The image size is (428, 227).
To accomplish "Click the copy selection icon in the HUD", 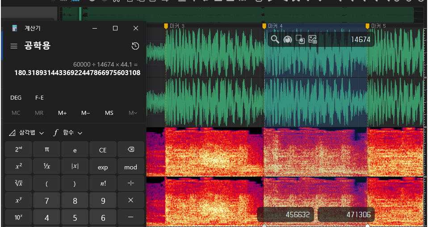I will pos(300,40).
